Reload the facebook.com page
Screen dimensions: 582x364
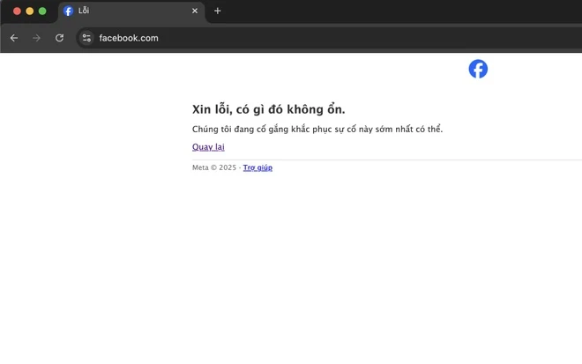[59, 38]
